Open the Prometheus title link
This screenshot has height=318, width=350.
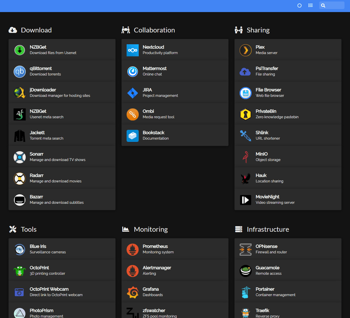tap(155, 246)
